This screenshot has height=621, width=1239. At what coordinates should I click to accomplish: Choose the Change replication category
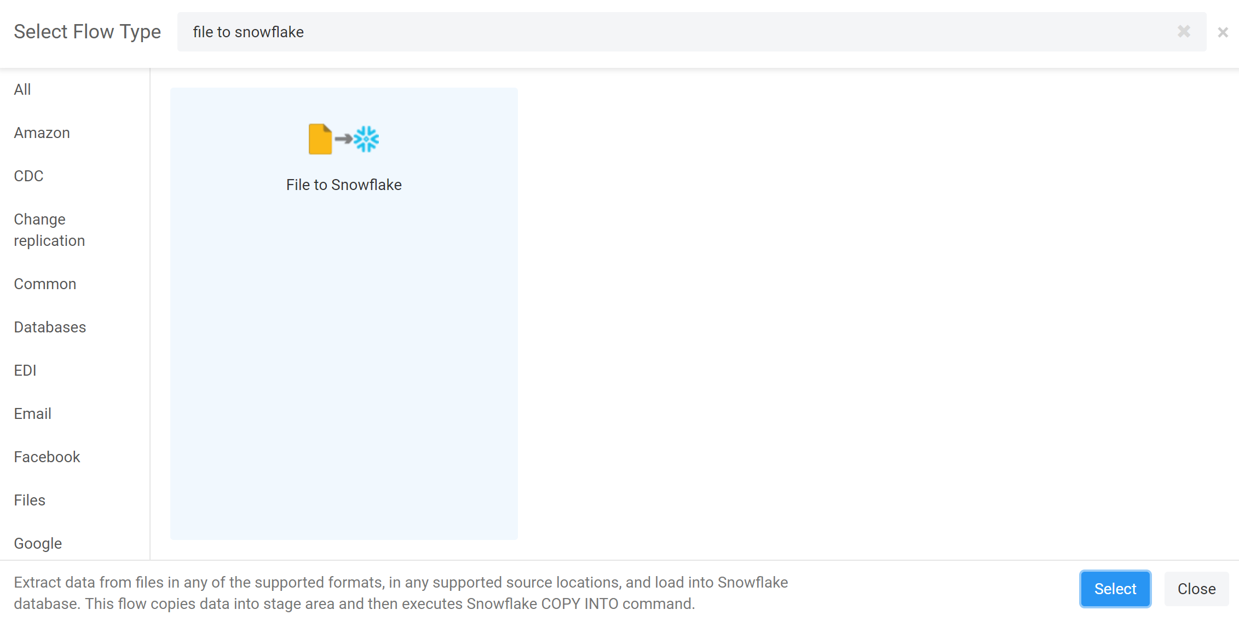coord(49,230)
